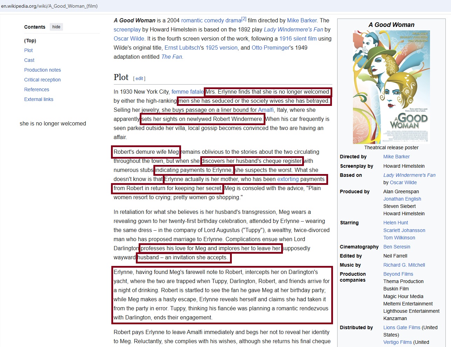Click the "Distributed by" infobox label

coord(356,327)
